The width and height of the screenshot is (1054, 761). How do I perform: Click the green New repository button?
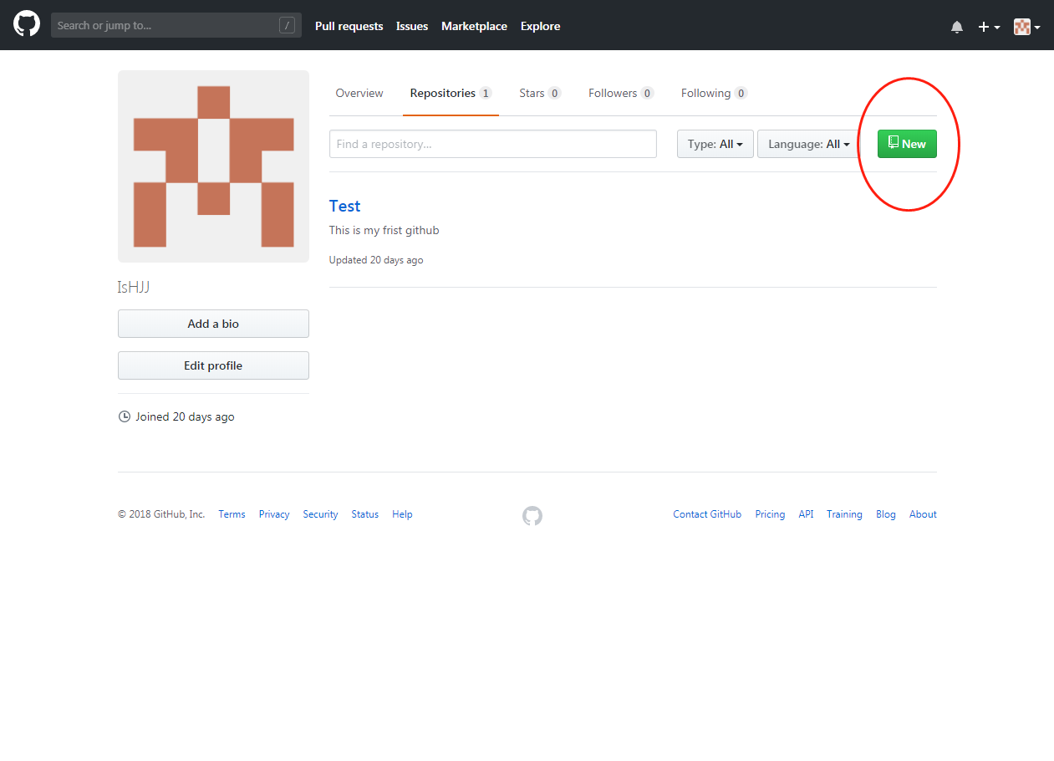(x=907, y=144)
